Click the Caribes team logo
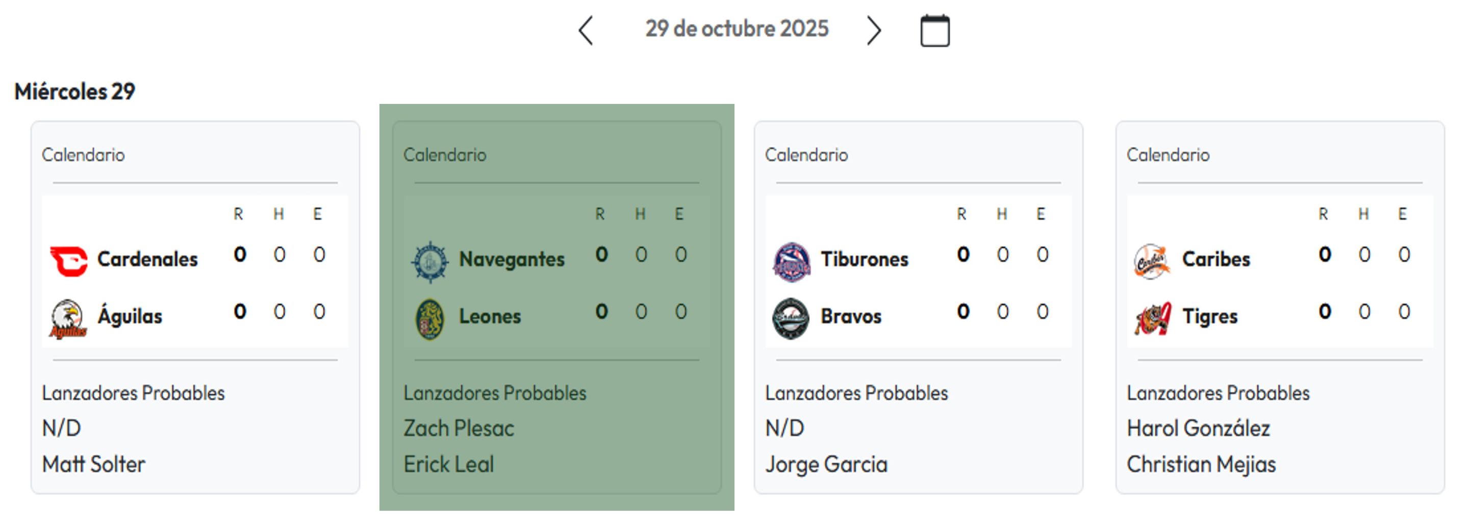Screen dimensions: 1469x516 coord(1151,261)
